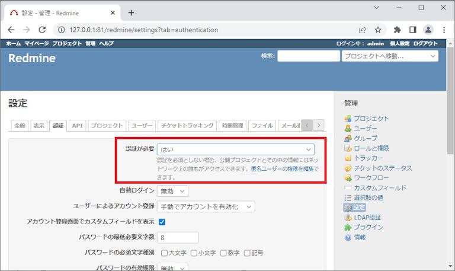Open ホーム in top menu
This screenshot has width=455, height=271.
click(14, 43)
